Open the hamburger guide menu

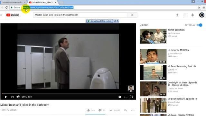(1, 15)
